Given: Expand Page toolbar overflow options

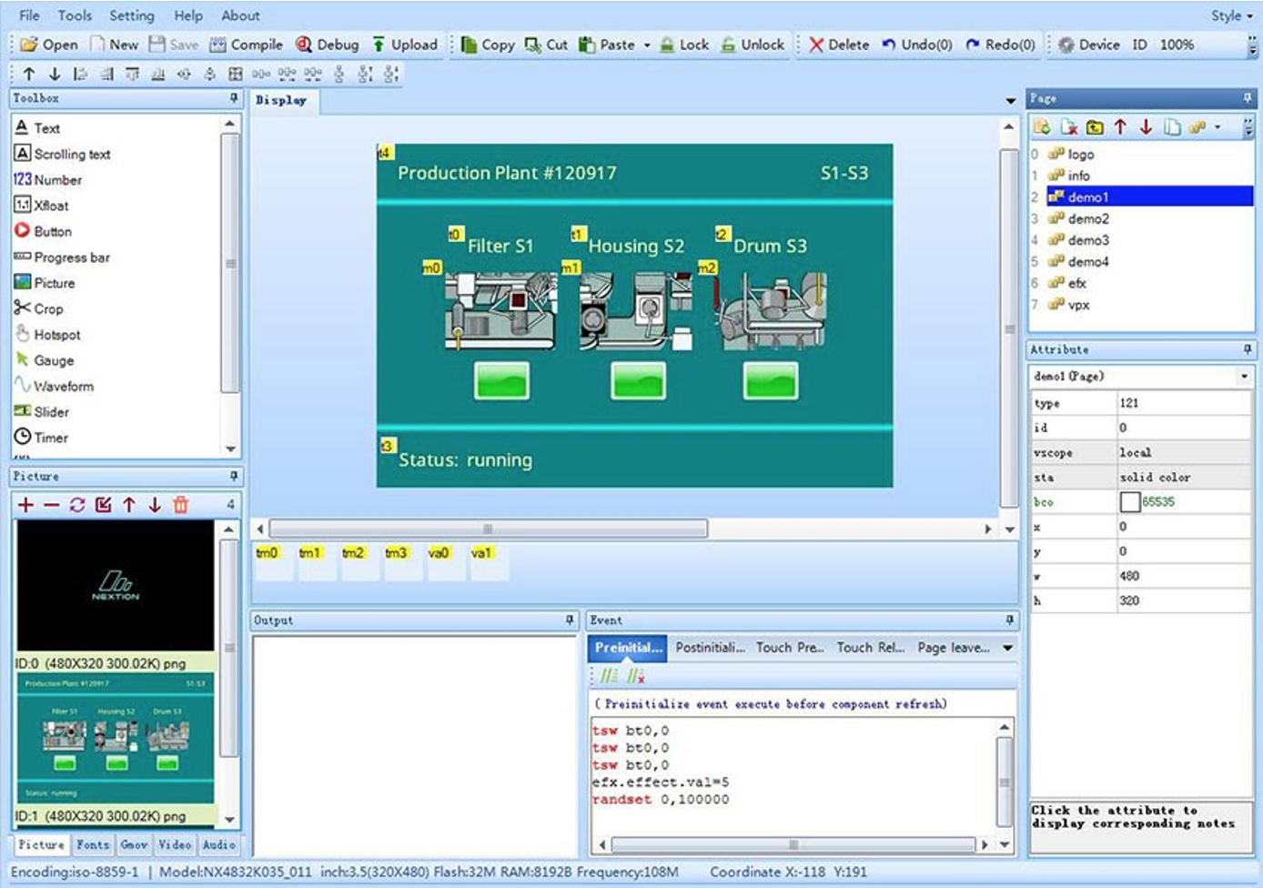Looking at the screenshot, I should 1248,127.
